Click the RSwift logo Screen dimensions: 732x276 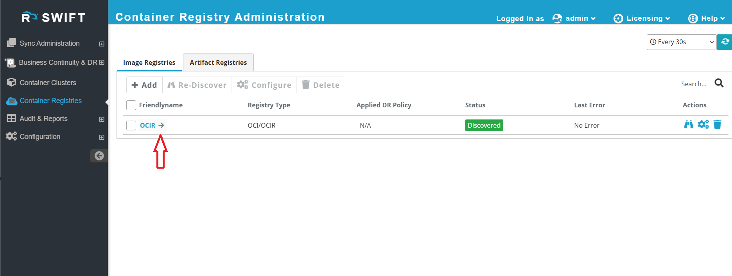click(x=54, y=17)
